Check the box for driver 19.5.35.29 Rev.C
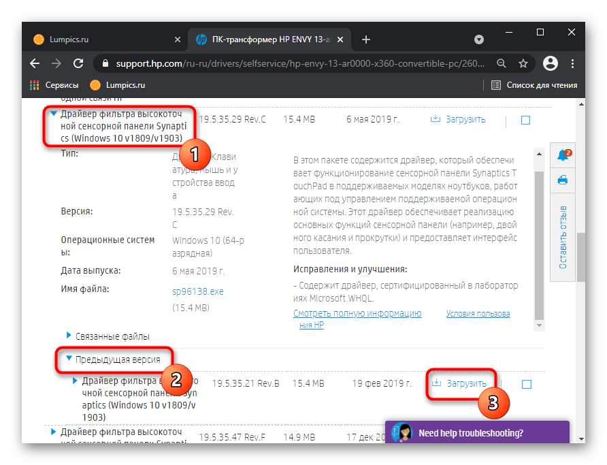The height and width of the screenshot is (465, 607). [x=525, y=120]
